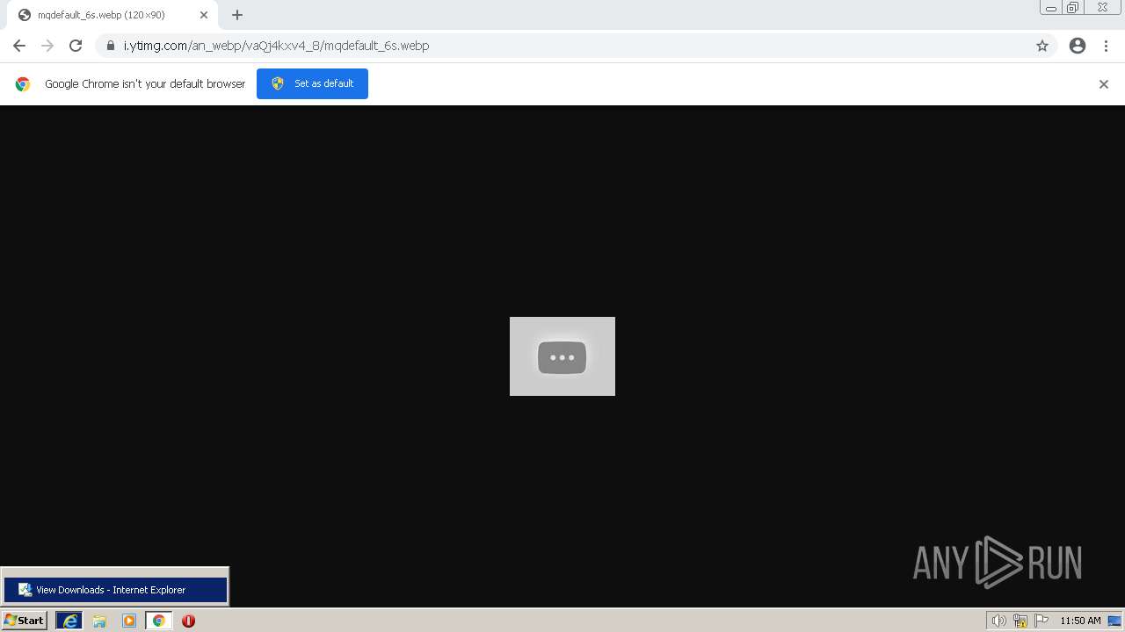
Task: Restore down the Chrome window
Action: (1073, 8)
